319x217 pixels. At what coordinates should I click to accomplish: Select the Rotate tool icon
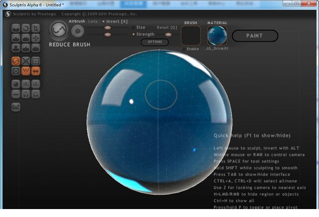pyautogui.click(x=26, y=28)
